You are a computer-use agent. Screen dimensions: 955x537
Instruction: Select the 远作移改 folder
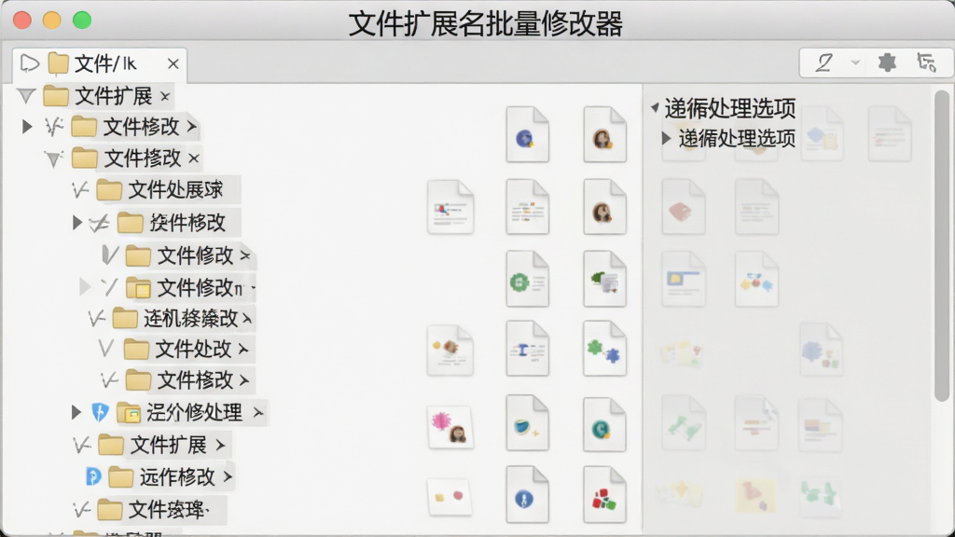[x=171, y=476]
